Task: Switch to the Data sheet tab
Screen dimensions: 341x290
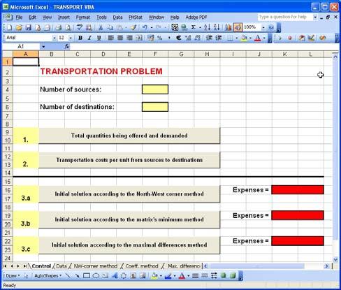Action: coord(61,266)
